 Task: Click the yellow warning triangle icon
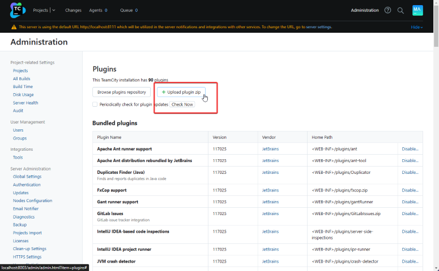tap(14, 27)
